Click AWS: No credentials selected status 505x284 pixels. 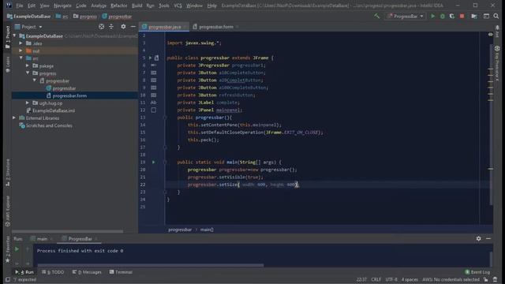click(451, 279)
